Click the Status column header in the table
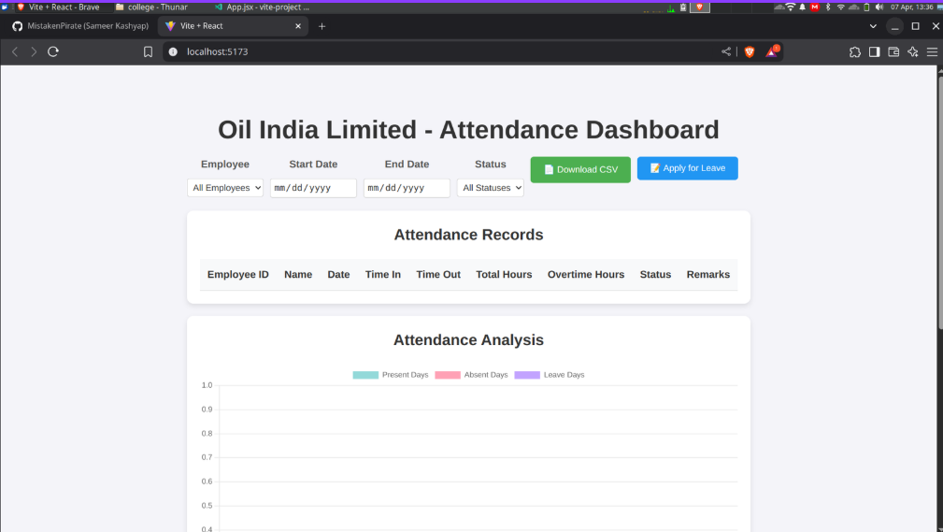Viewport: 943px width, 532px height. pyautogui.click(x=655, y=275)
